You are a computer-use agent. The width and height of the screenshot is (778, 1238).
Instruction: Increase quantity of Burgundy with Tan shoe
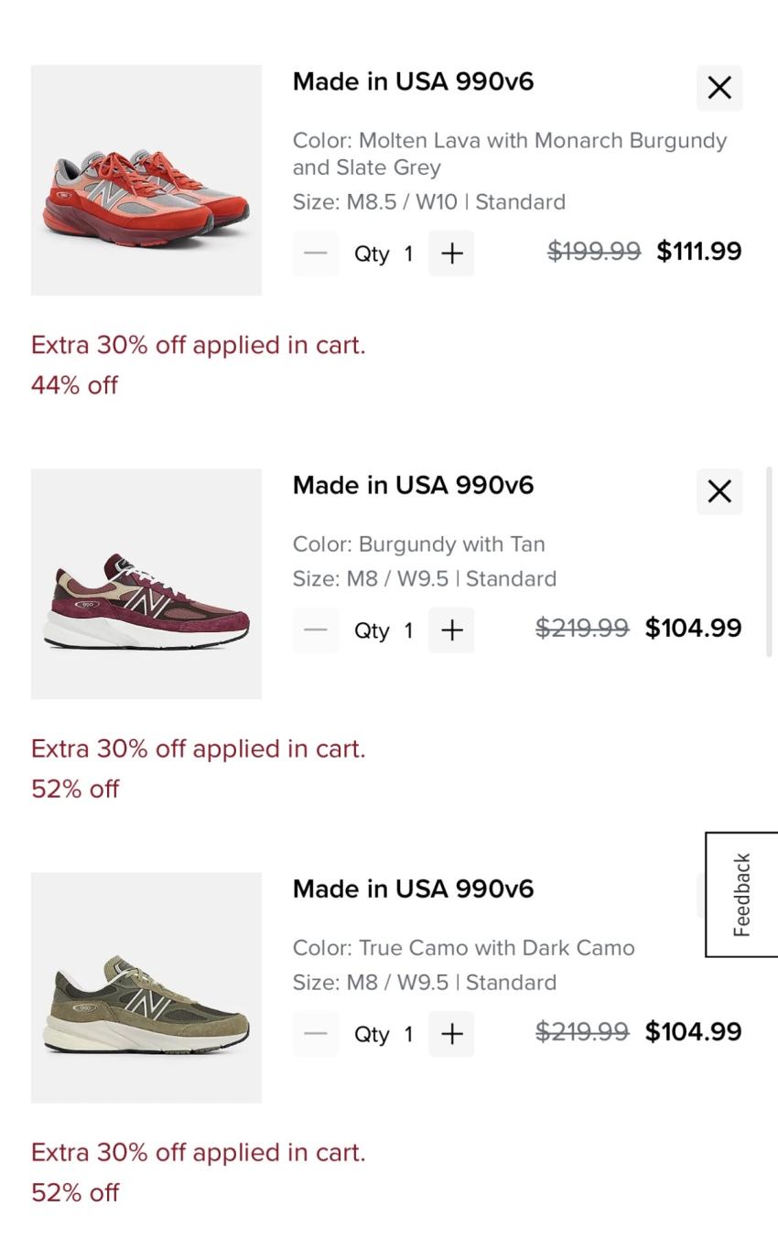click(451, 630)
